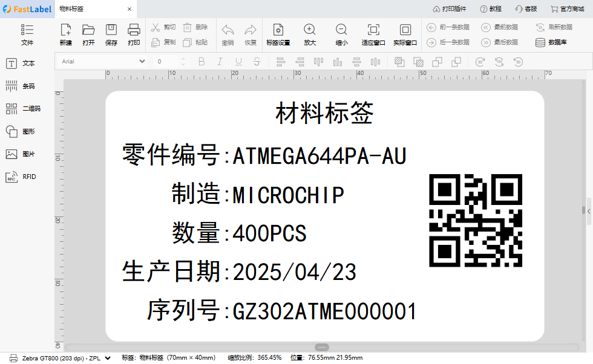593x364 pixels.
Task: Center selected objects vertically
Action: [375, 62]
